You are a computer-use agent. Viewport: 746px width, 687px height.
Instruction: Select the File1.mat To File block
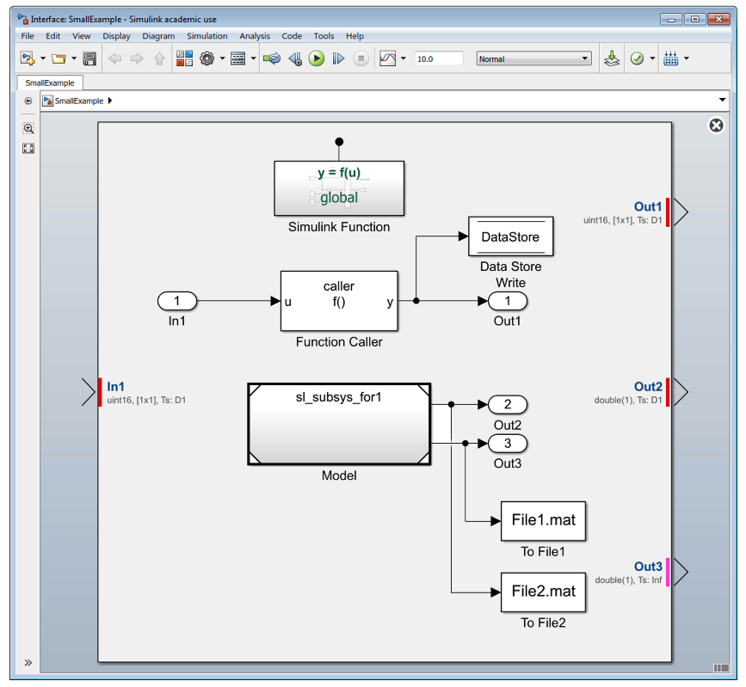point(543,521)
